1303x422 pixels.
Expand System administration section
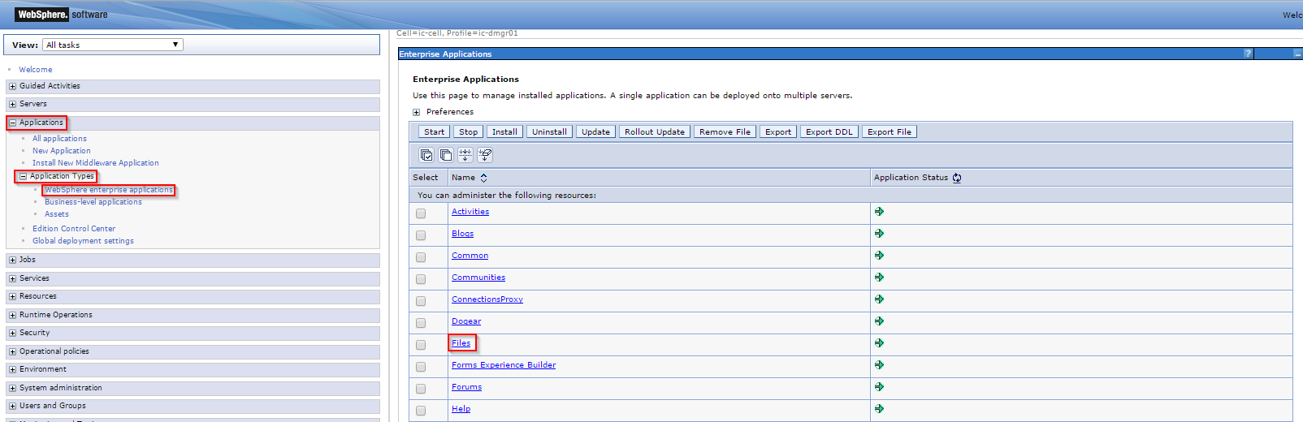(12, 388)
